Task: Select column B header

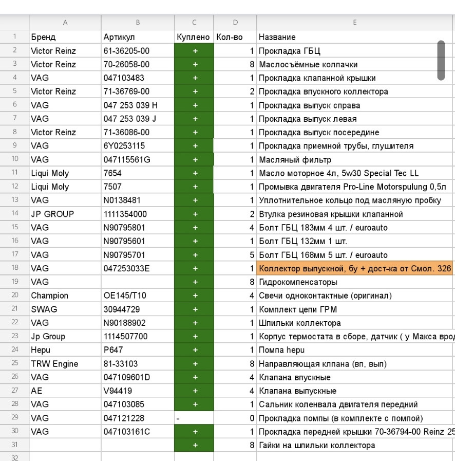Action: click(x=138, y=22)
